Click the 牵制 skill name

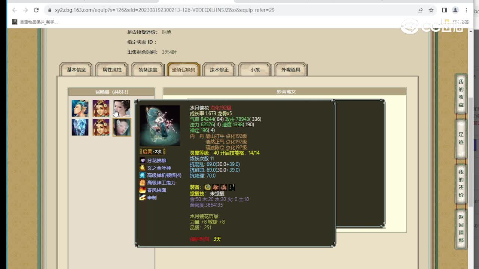coord(152,197)
